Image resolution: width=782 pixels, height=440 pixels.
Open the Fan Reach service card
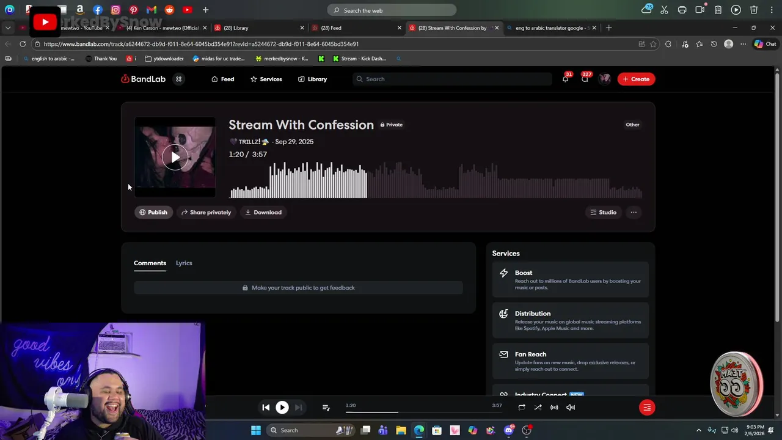(x=570, y=361)
